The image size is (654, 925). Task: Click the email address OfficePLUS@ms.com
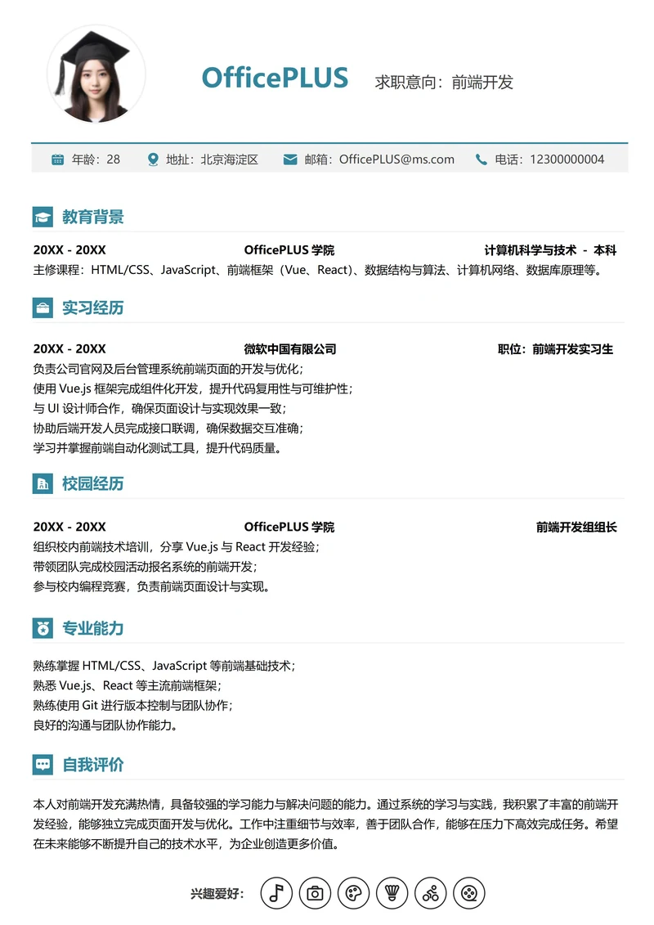point(396,159)
